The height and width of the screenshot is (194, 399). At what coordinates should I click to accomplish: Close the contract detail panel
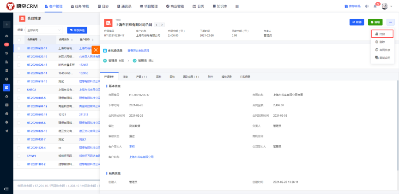(96, 49)
